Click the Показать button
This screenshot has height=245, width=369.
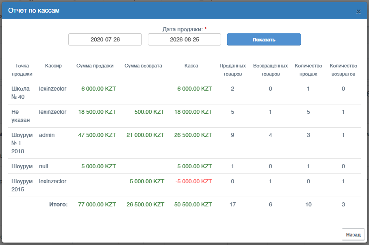pyautogui.click(x=264, y=39)
